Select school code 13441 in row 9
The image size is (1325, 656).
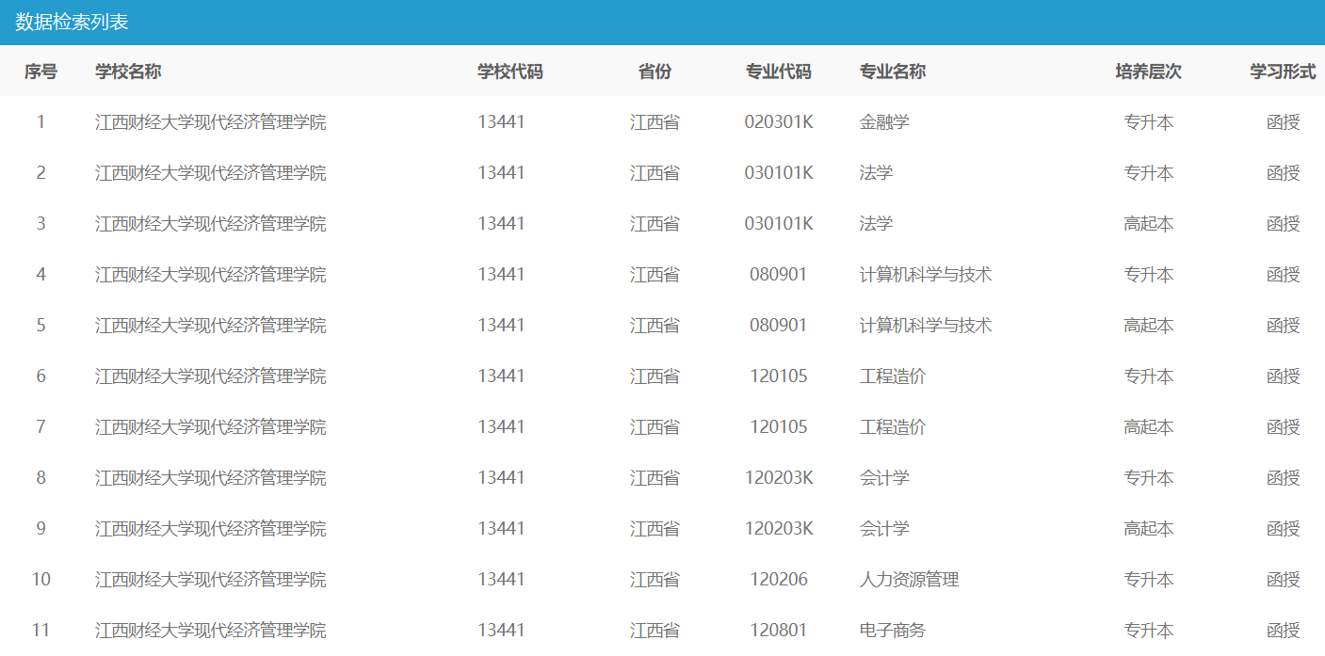(501, 529)
